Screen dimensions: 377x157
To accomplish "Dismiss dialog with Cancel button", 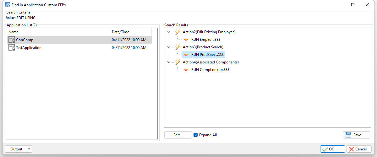I will coord(359,149).
